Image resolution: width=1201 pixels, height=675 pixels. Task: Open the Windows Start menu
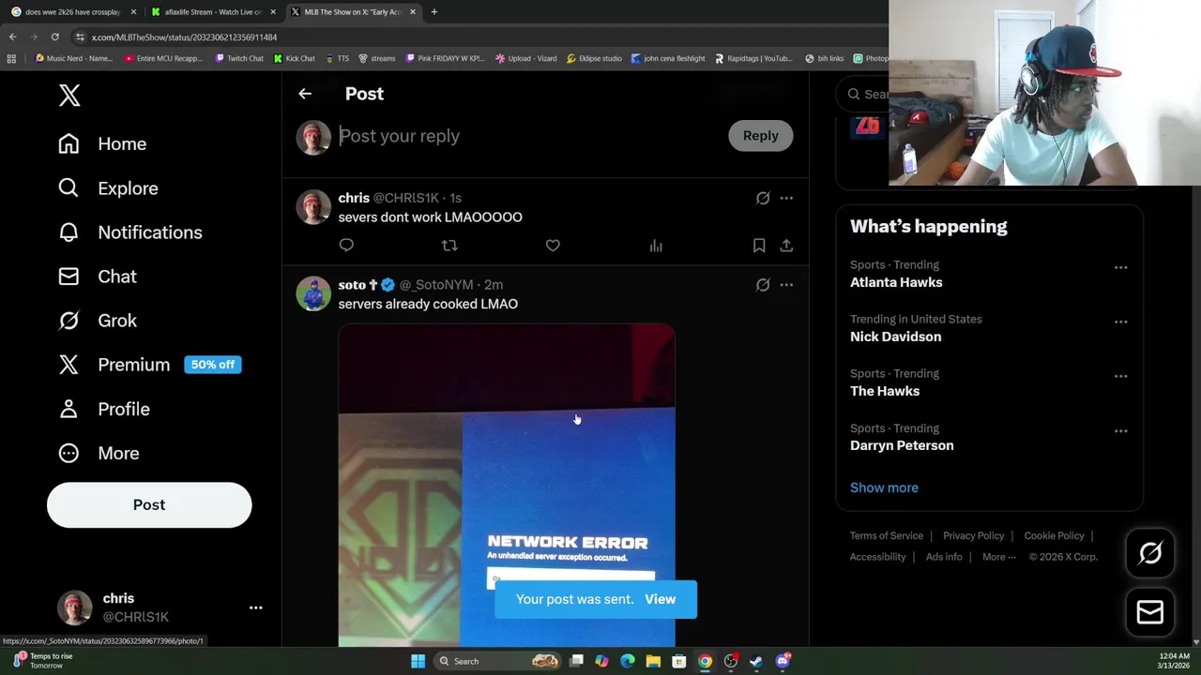[418, 661]
